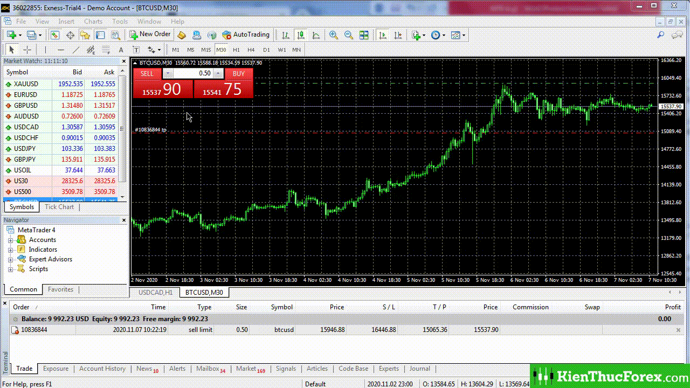Switch to the Tick Chart tab

tap(59, 207)
